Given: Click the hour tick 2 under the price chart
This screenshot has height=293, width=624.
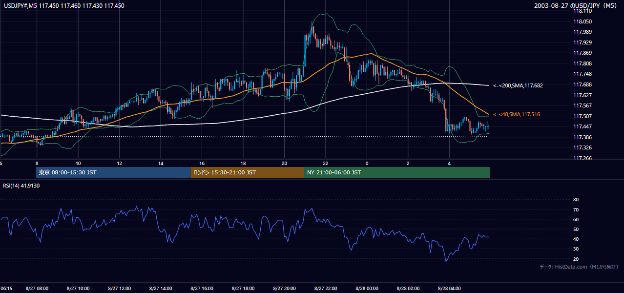Looking at the screenshot, I should 408,163.
